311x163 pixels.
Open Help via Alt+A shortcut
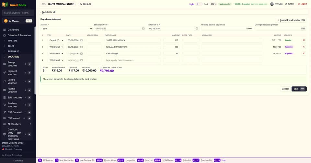point(220,160)
